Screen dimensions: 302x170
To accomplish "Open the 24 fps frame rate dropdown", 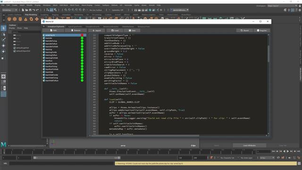I will [x=267, y=158].
